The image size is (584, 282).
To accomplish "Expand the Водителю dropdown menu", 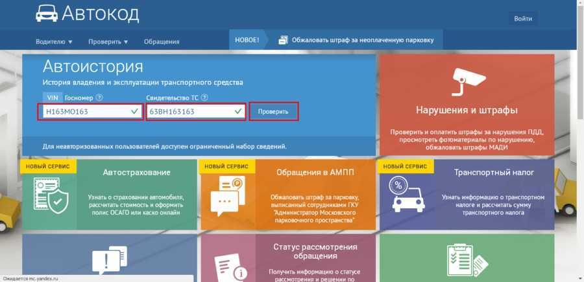I will [54, 42].
